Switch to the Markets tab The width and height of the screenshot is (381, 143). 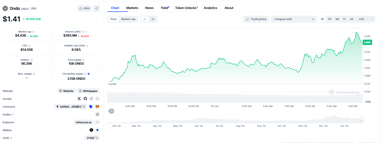click(x=132, y=8)
